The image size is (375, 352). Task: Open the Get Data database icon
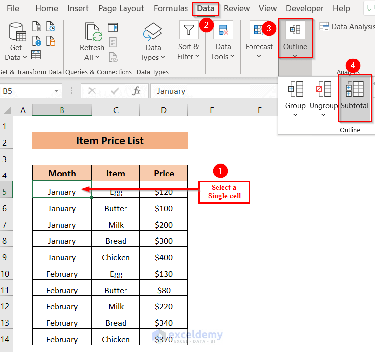[x=17, y=32]
